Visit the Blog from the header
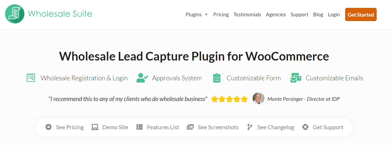The image size is (392, 145). point(318,15)
